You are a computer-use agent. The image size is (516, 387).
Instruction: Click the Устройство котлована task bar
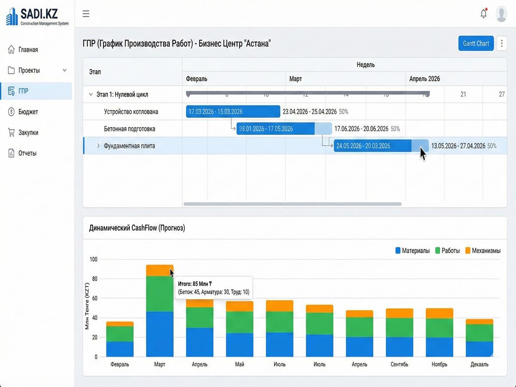pos(233,112)
